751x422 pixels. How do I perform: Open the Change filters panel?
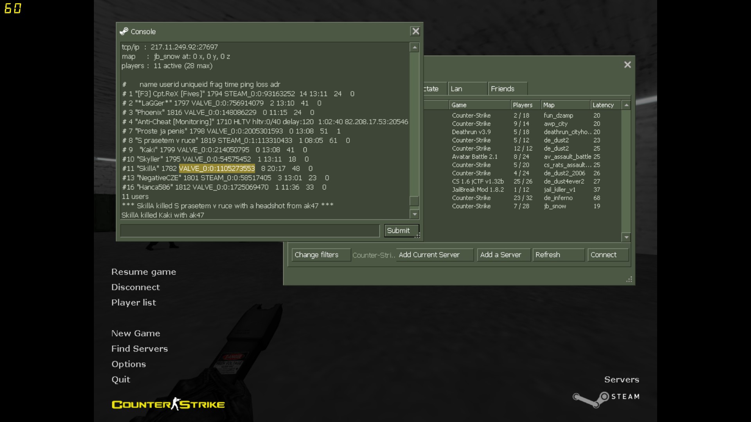[321, 255]
